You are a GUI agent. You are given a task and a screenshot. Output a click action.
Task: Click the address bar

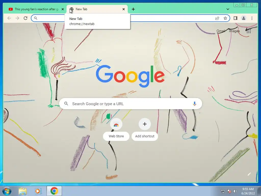(130, 18)
